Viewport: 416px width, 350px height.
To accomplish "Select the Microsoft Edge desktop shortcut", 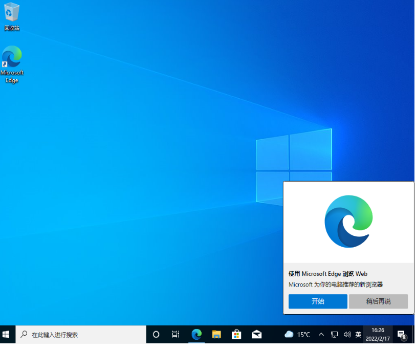I will coord(12,64).
